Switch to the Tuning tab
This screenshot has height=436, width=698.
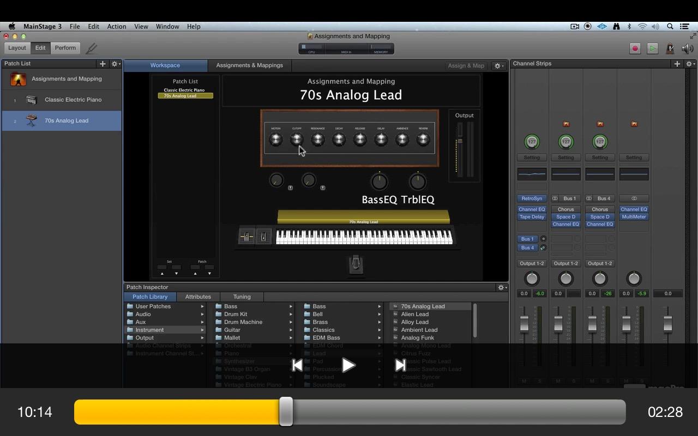[242, 297]
